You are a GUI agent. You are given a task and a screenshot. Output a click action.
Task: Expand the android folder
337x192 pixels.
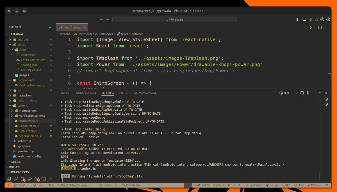coord(30,39)
